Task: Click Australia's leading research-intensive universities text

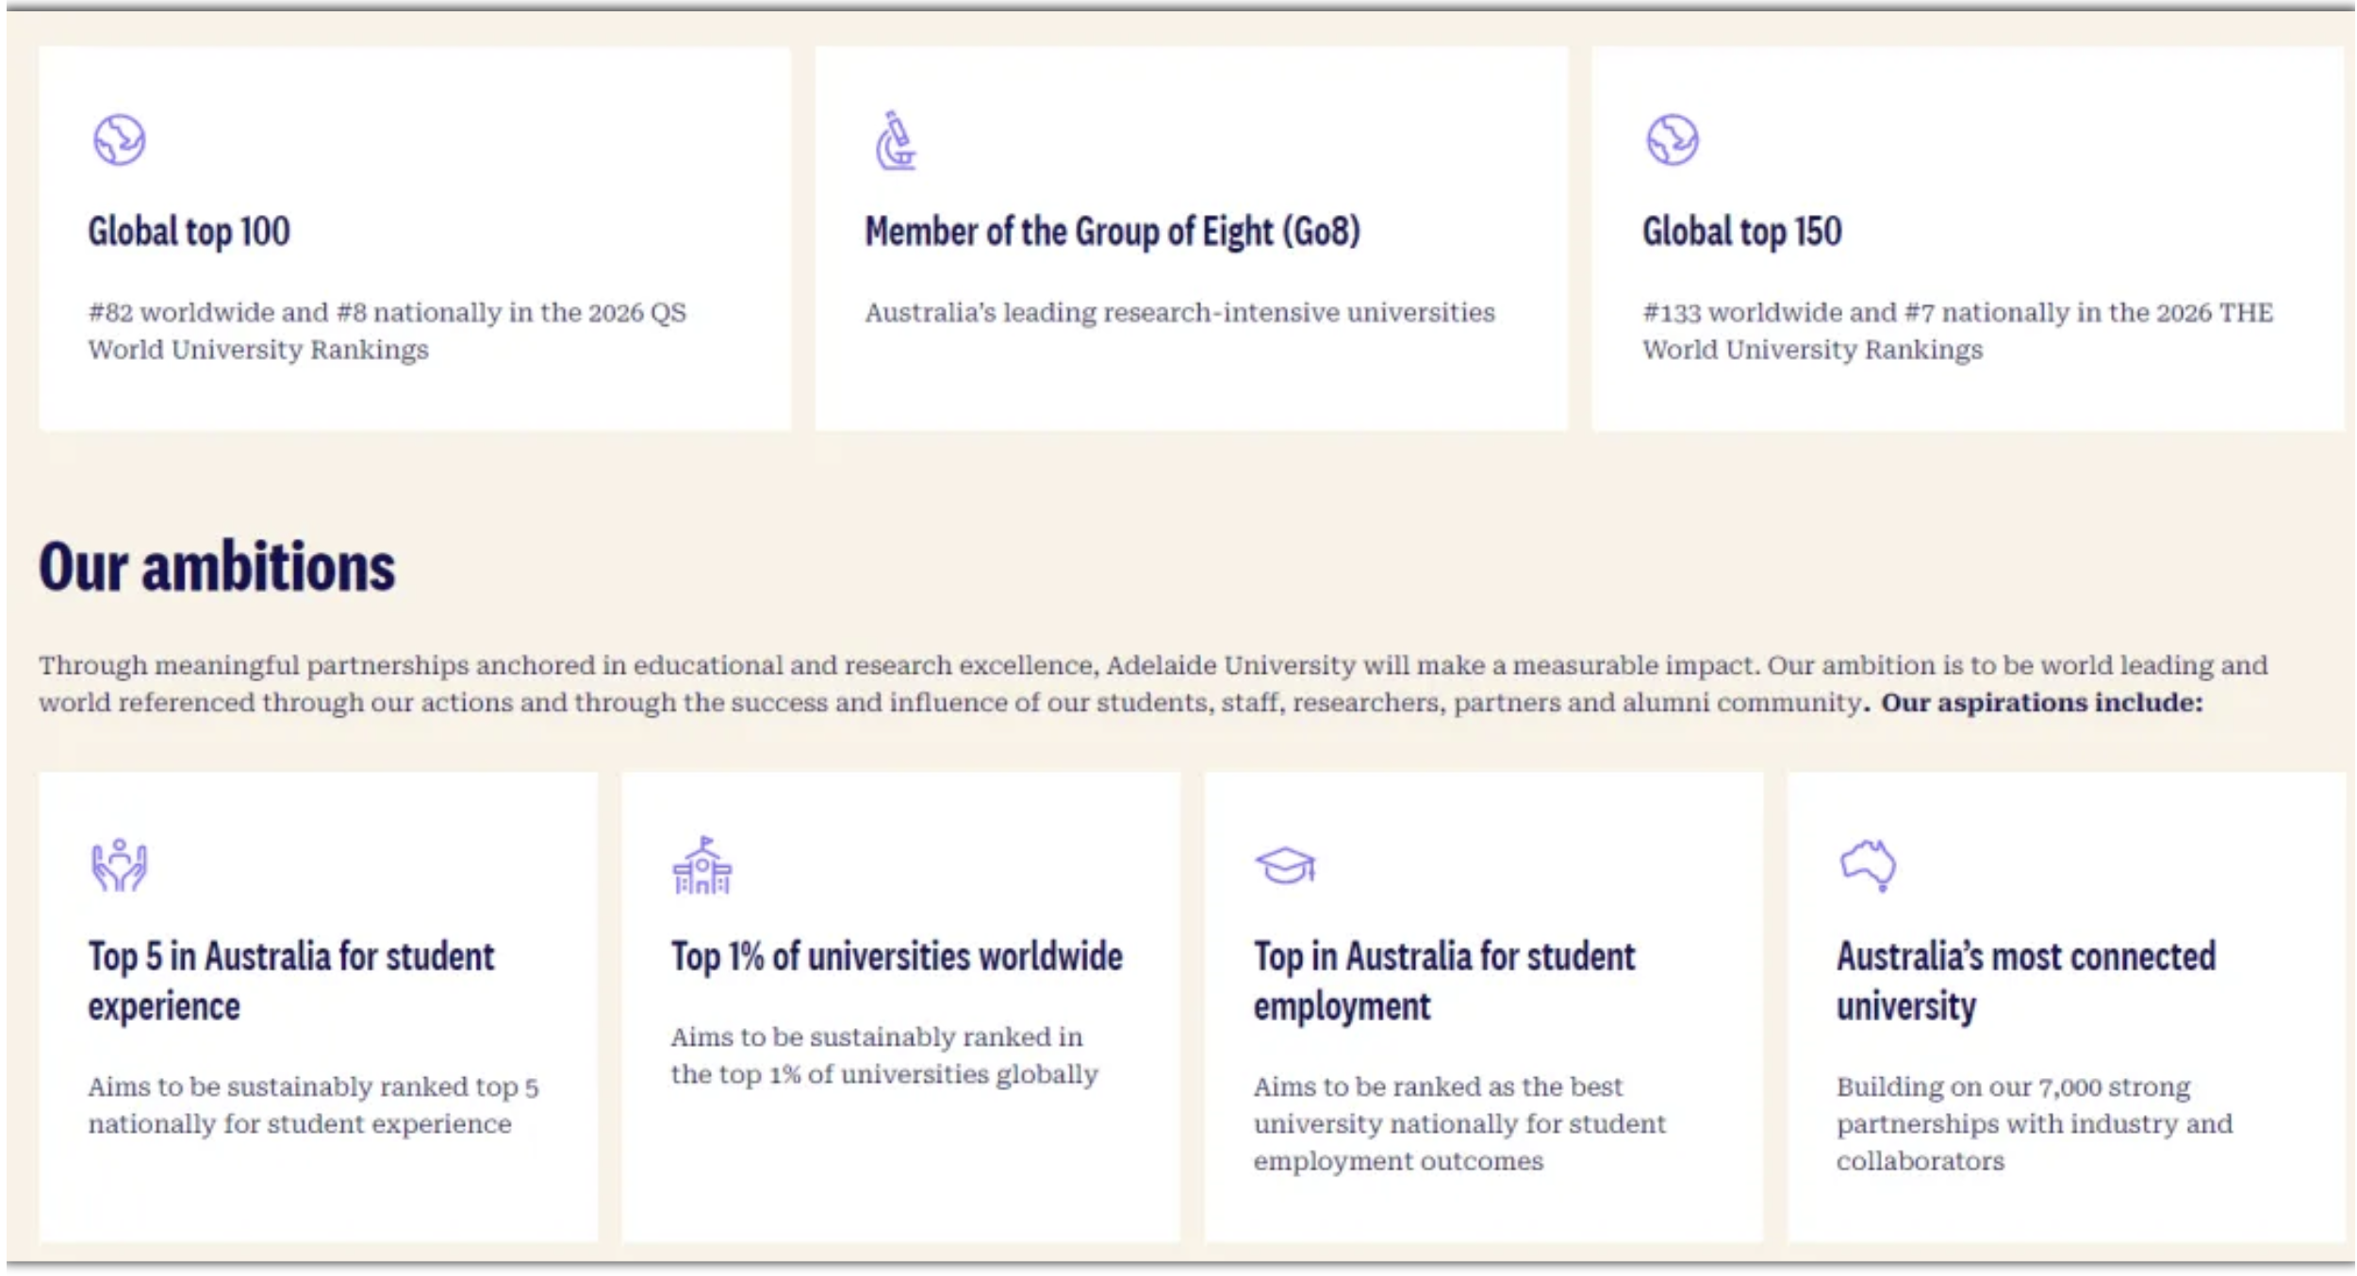Action: point(1179,313)
